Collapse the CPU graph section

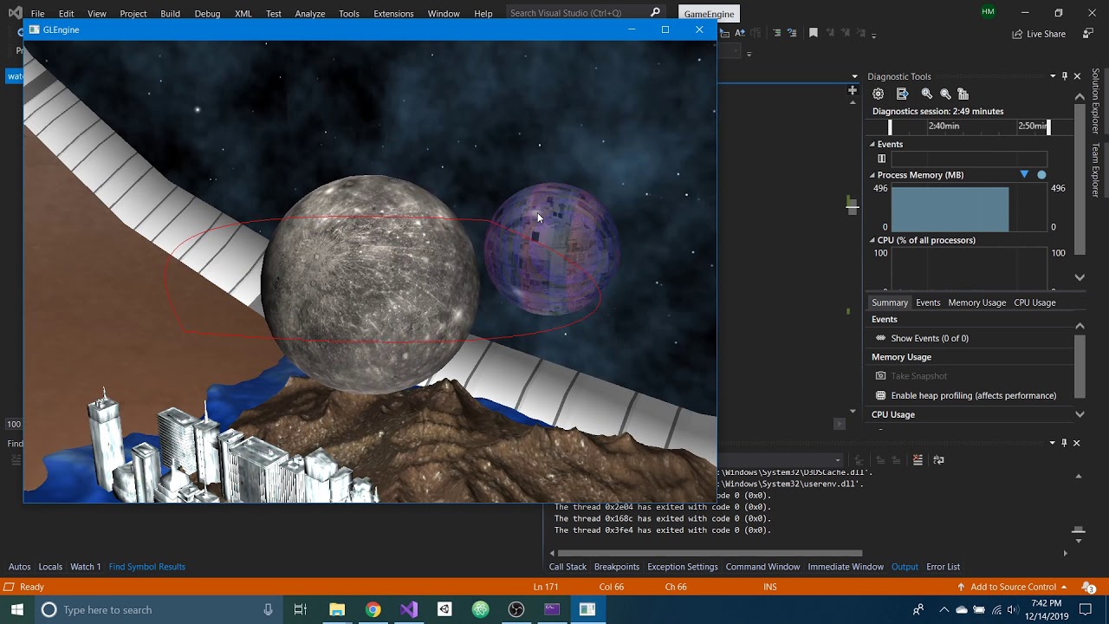[x=872, y=240]
